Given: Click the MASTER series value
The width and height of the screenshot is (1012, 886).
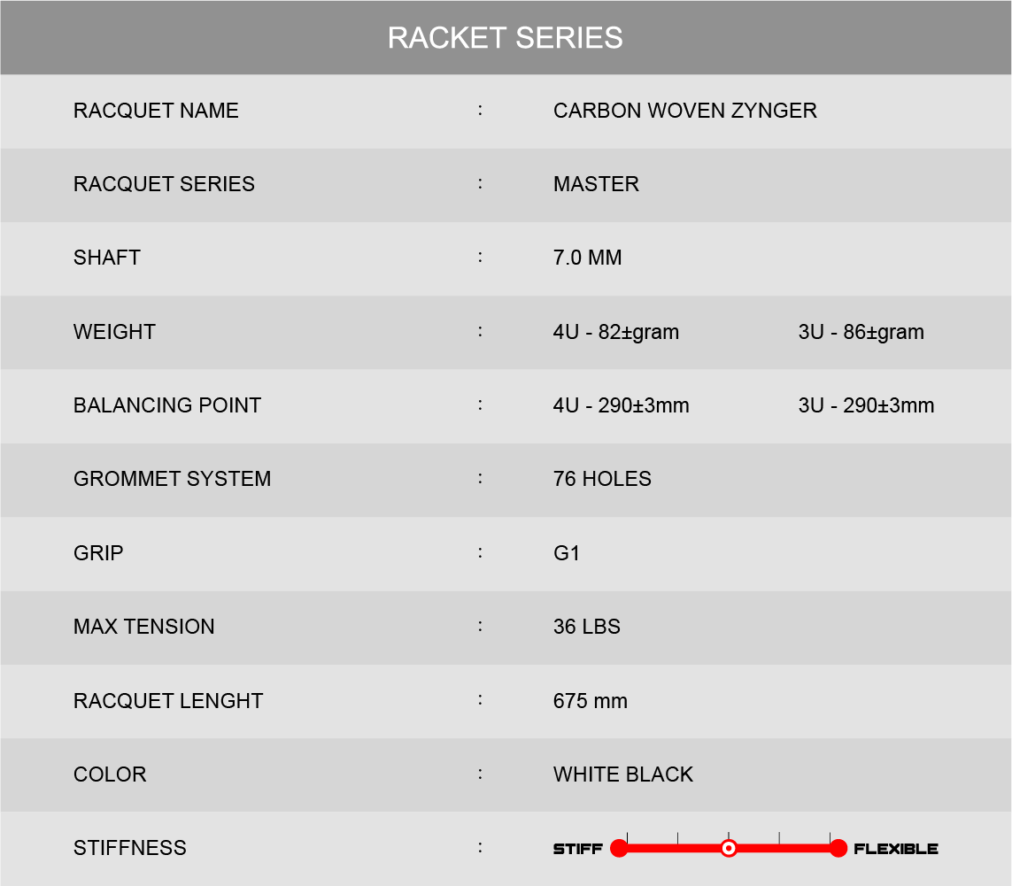Looking at the screenshot, I should pos(596,184).
